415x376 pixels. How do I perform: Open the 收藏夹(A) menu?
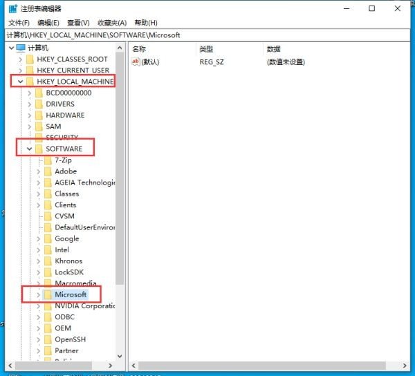(x=112, y=23)
